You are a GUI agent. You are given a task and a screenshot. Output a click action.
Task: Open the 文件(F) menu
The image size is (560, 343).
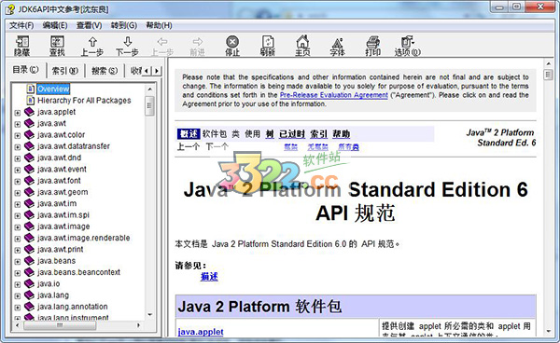21,25
